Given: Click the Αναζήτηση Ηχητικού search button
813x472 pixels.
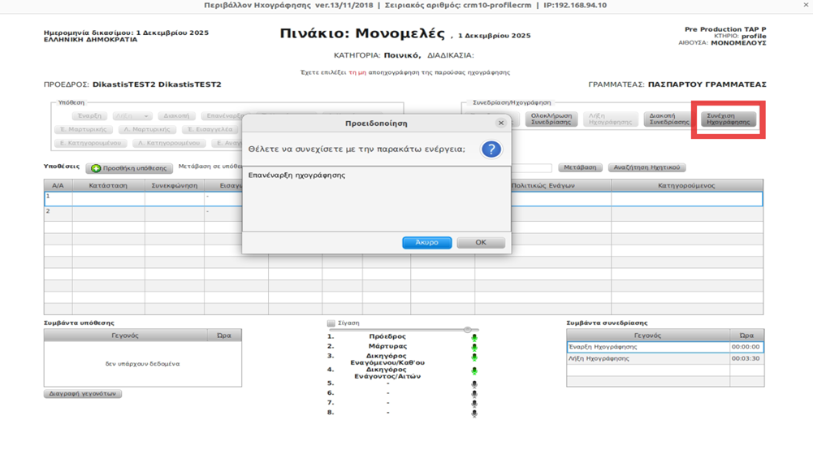Looking at the screenshot, I should pos(647,167).
